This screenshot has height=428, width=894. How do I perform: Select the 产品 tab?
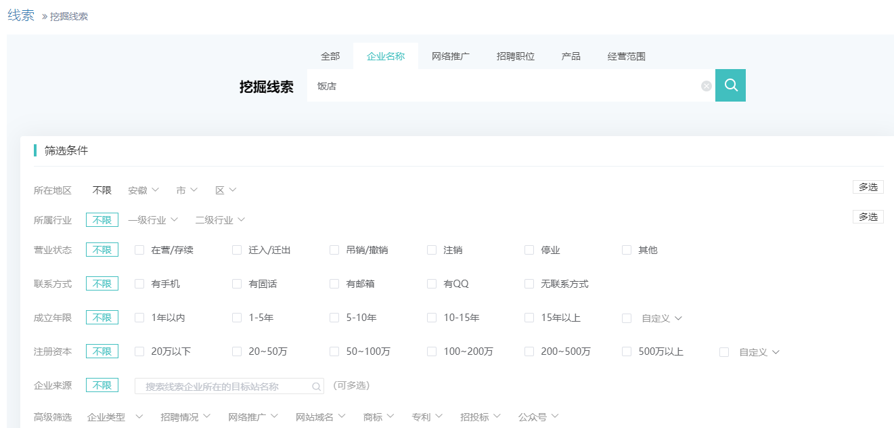(x=571, y=56)
